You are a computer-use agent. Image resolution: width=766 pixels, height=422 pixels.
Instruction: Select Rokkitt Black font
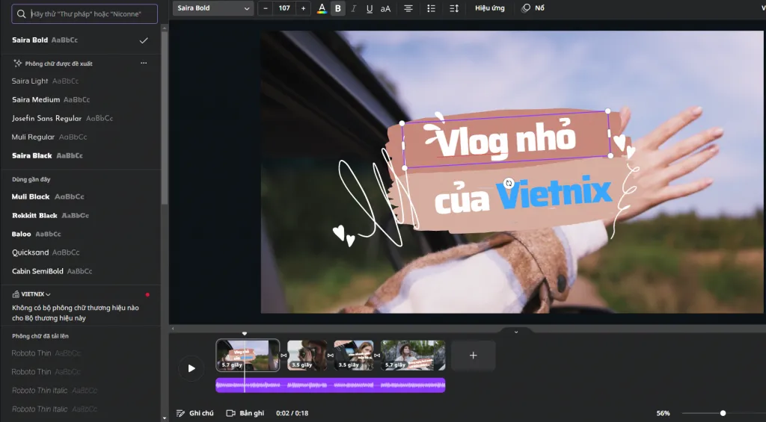point(81,215)
